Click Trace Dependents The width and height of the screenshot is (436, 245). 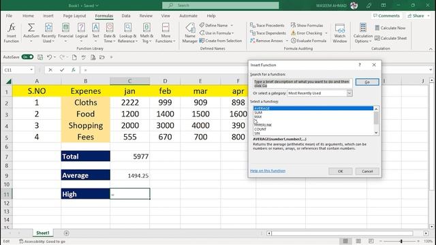coord(268,33)
